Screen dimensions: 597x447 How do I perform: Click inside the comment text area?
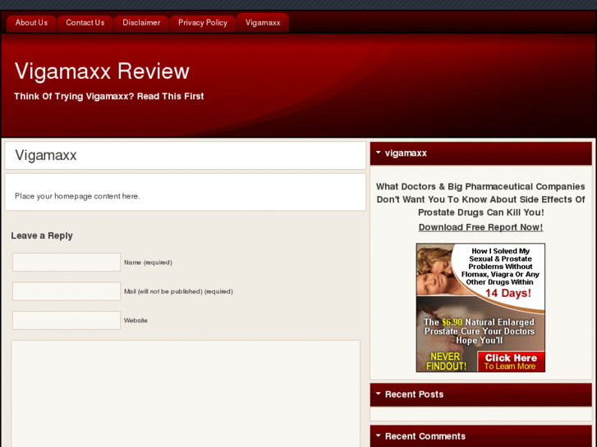186,394
